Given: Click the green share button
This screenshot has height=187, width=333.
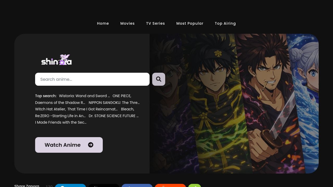Looking at the screenshot, I should 195,185.
